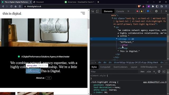The image size is (169, 95).
Task: Click the highlighted 'different,' word
Action: (x=33, y=71)
